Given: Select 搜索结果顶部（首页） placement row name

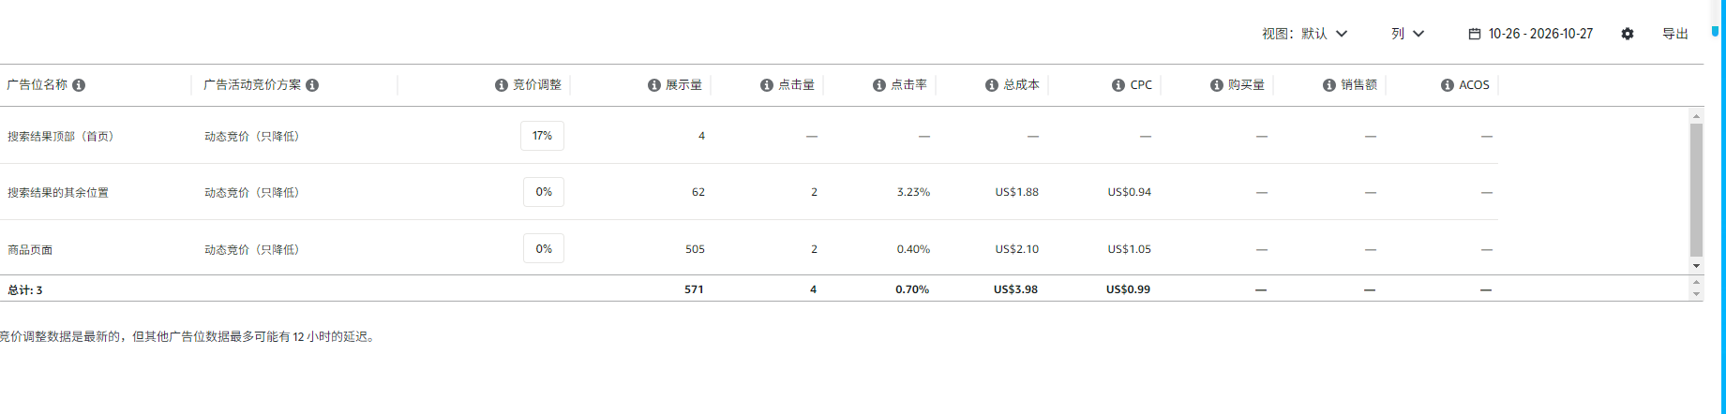Looking at the screenshot, I should coord(62,136).
